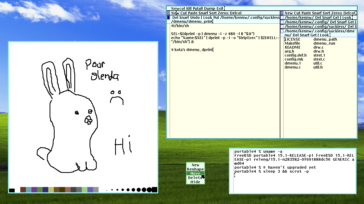364x204 pixels.
Task: Click the Makefile entry in the listing
Action: (x=292, y=43)
